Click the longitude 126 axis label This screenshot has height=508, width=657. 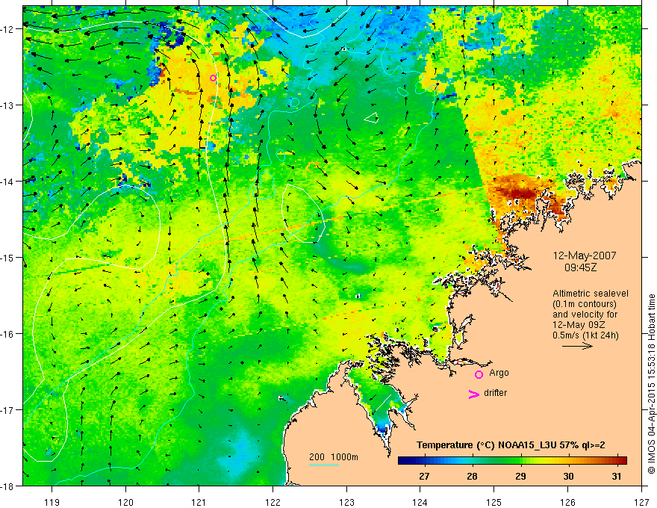[567, 502]
